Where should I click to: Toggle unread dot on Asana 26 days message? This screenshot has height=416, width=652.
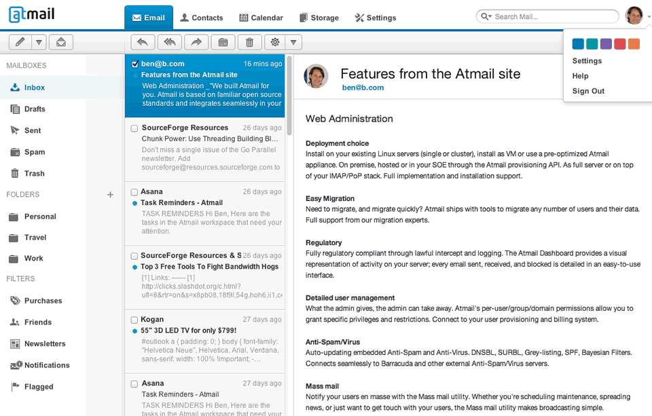(x=134, y=203)
